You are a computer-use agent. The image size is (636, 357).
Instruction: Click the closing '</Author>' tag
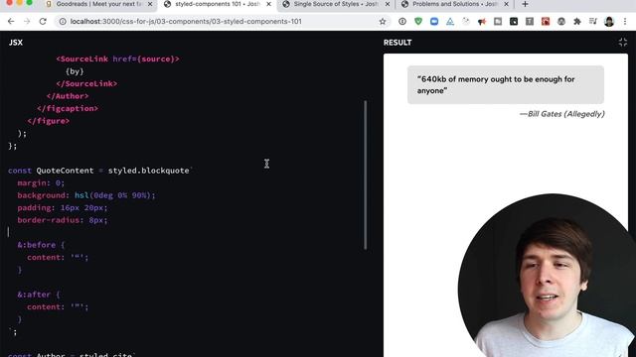click(x=68, y=96)
